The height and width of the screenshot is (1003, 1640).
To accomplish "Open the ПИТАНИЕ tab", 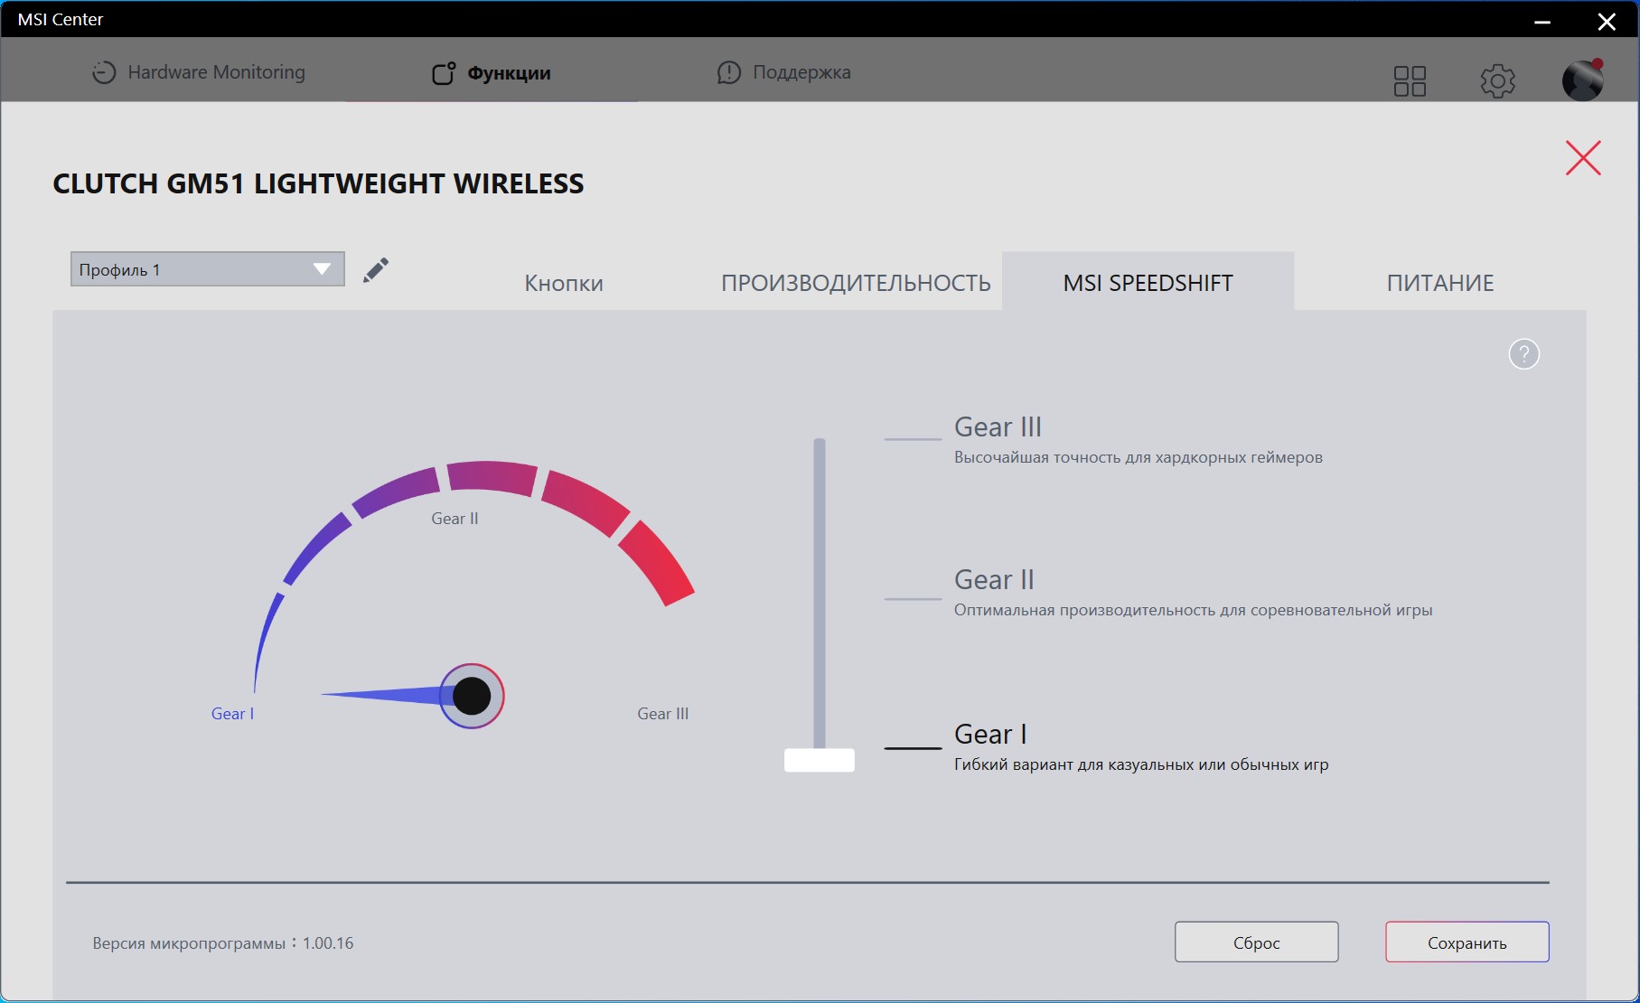I will [x=1440, y=283].
